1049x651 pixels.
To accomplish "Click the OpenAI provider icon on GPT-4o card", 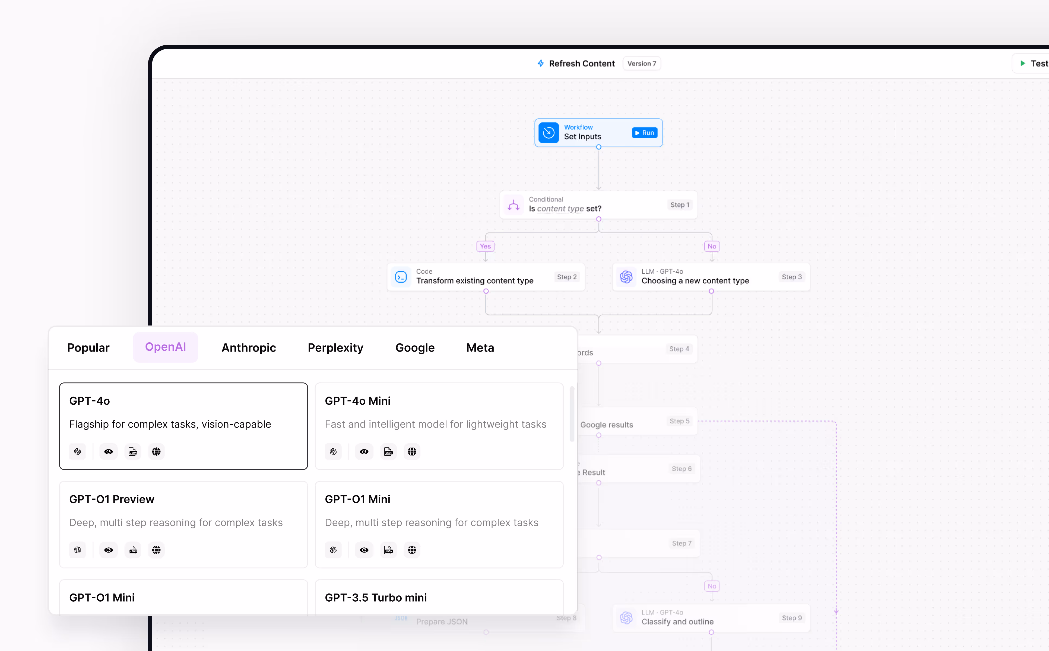I will tap(78, 452).
